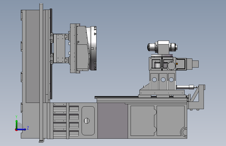This screenshot has width=226, height=146.
Task: Pick the small orange marker on the gearbox
Action: pyautogui.click(x=177, y=64)
